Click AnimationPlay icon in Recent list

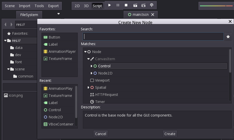46,88
